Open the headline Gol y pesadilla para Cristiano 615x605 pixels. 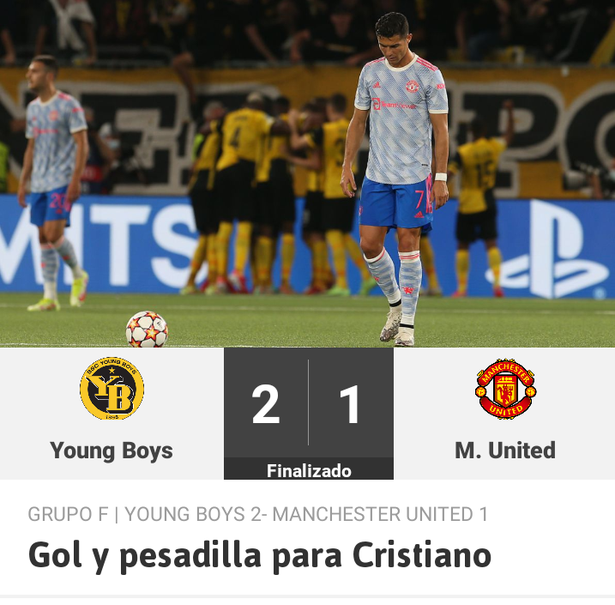(x=260, y=555)
